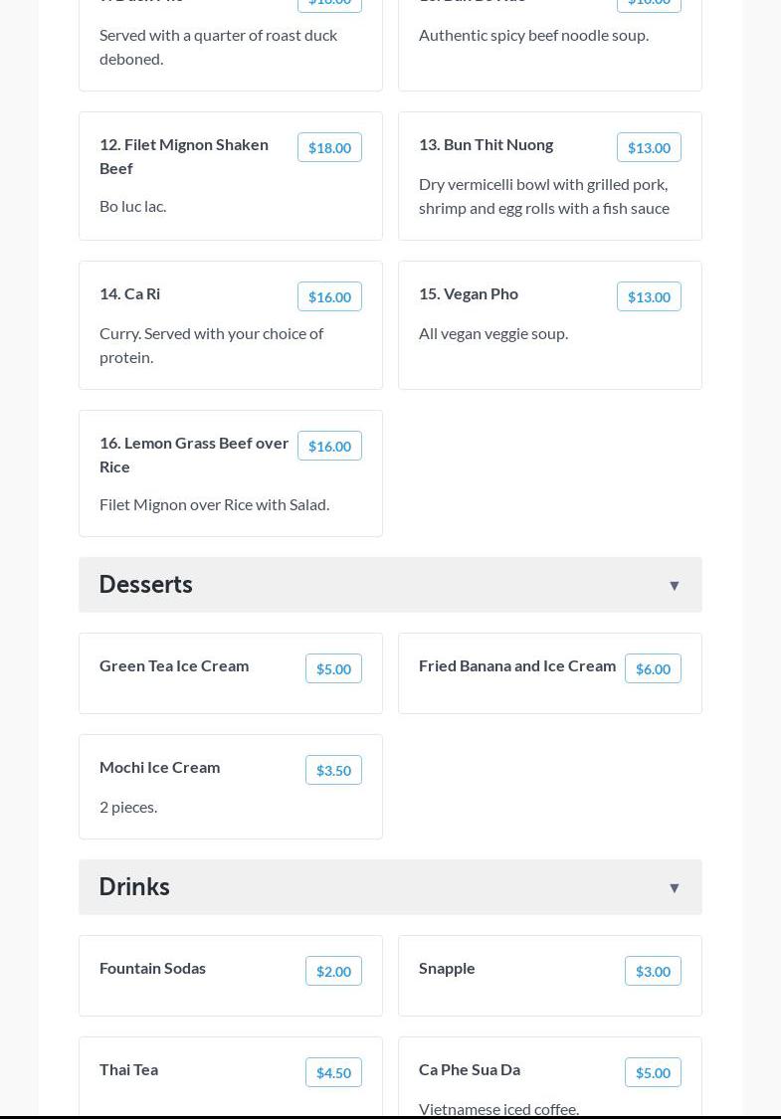Collapse the Desserts section arrow
Viewport: 781px width, 1119px height.
674,585
